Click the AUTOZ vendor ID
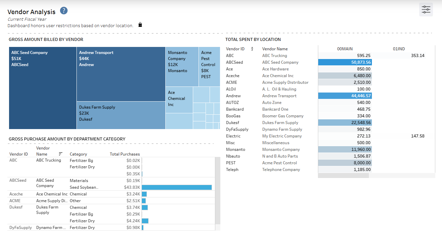This screenshot has width=442, height=236. 232,103
